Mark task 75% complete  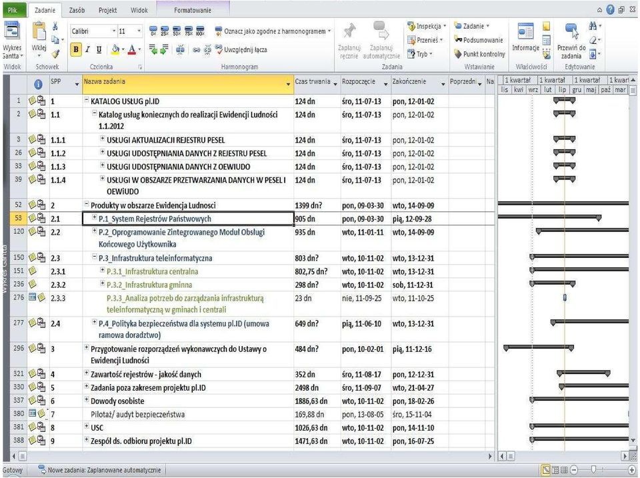(189, 31)
